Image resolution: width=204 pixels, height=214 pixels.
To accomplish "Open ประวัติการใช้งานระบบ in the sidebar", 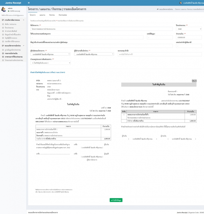I will click(x=12, y=41).
